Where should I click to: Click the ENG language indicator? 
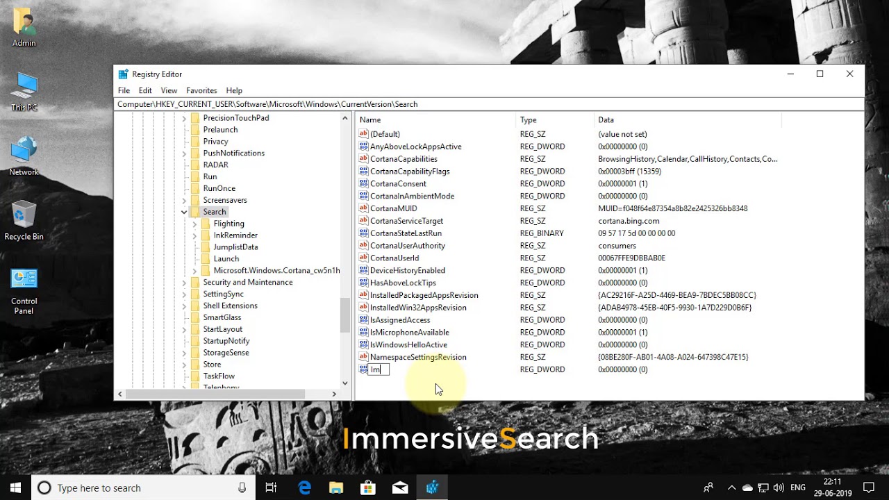[x=798, y=487]
